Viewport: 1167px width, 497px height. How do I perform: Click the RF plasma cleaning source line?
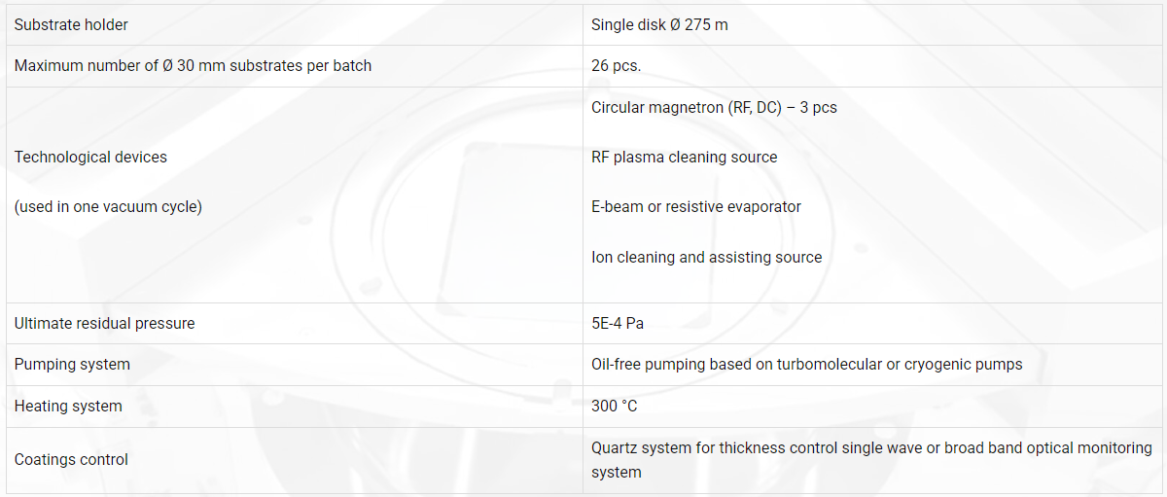click(685, 157)
